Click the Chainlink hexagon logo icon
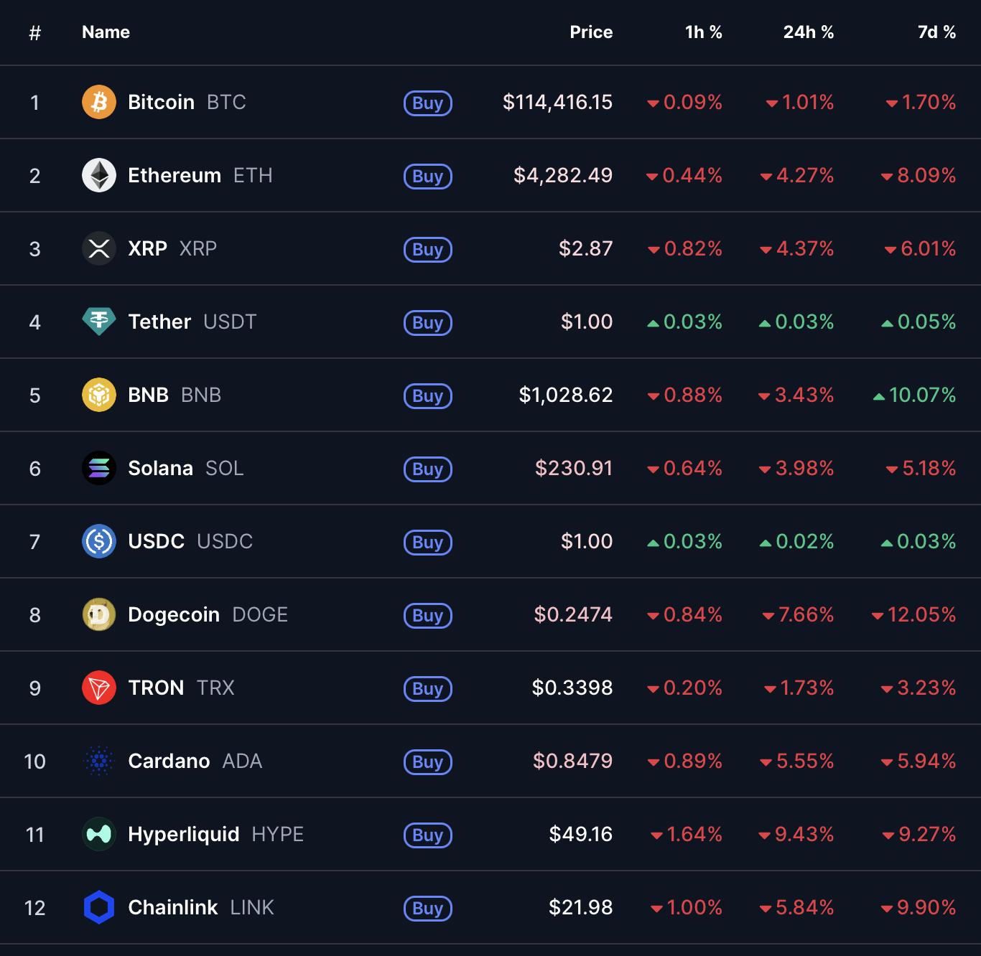The height and width of the screenshot is (956, 981). point(99,907)
